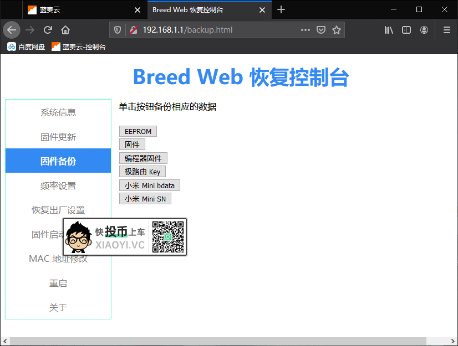The width and height of the screenshot is (458, 346).
Task: Click the tracking protection shield icon
Action: (x=118, y=30)
